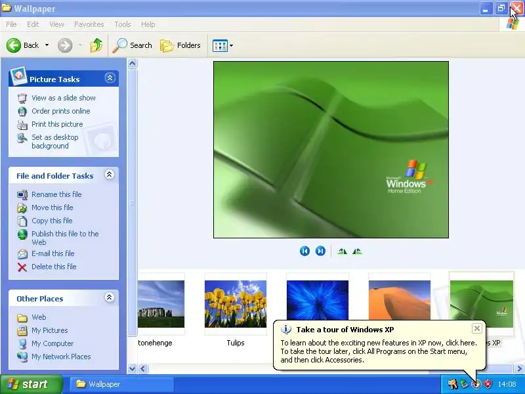Collapse the File and Folder Tasks panel
This screenshot has width=525, height=394.
(109, 174)
